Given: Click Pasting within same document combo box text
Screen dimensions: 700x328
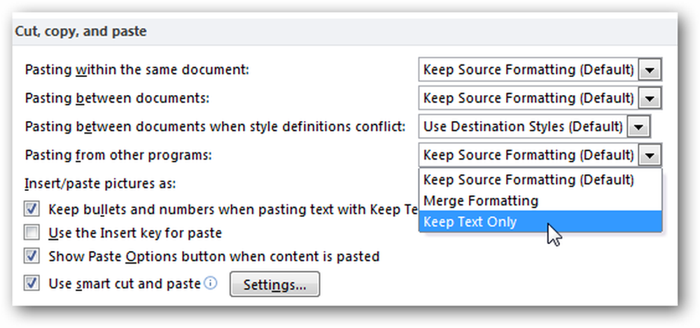Looking at the screenshot, I should [528, 70].
